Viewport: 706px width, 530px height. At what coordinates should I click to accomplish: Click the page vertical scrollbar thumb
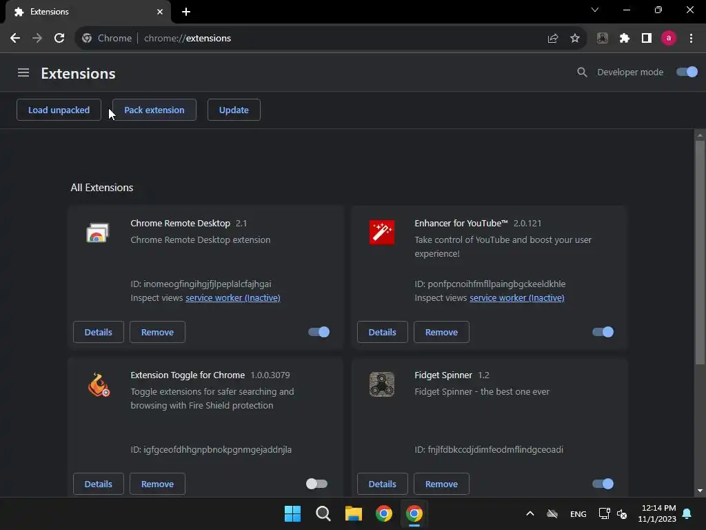(700, 253)
